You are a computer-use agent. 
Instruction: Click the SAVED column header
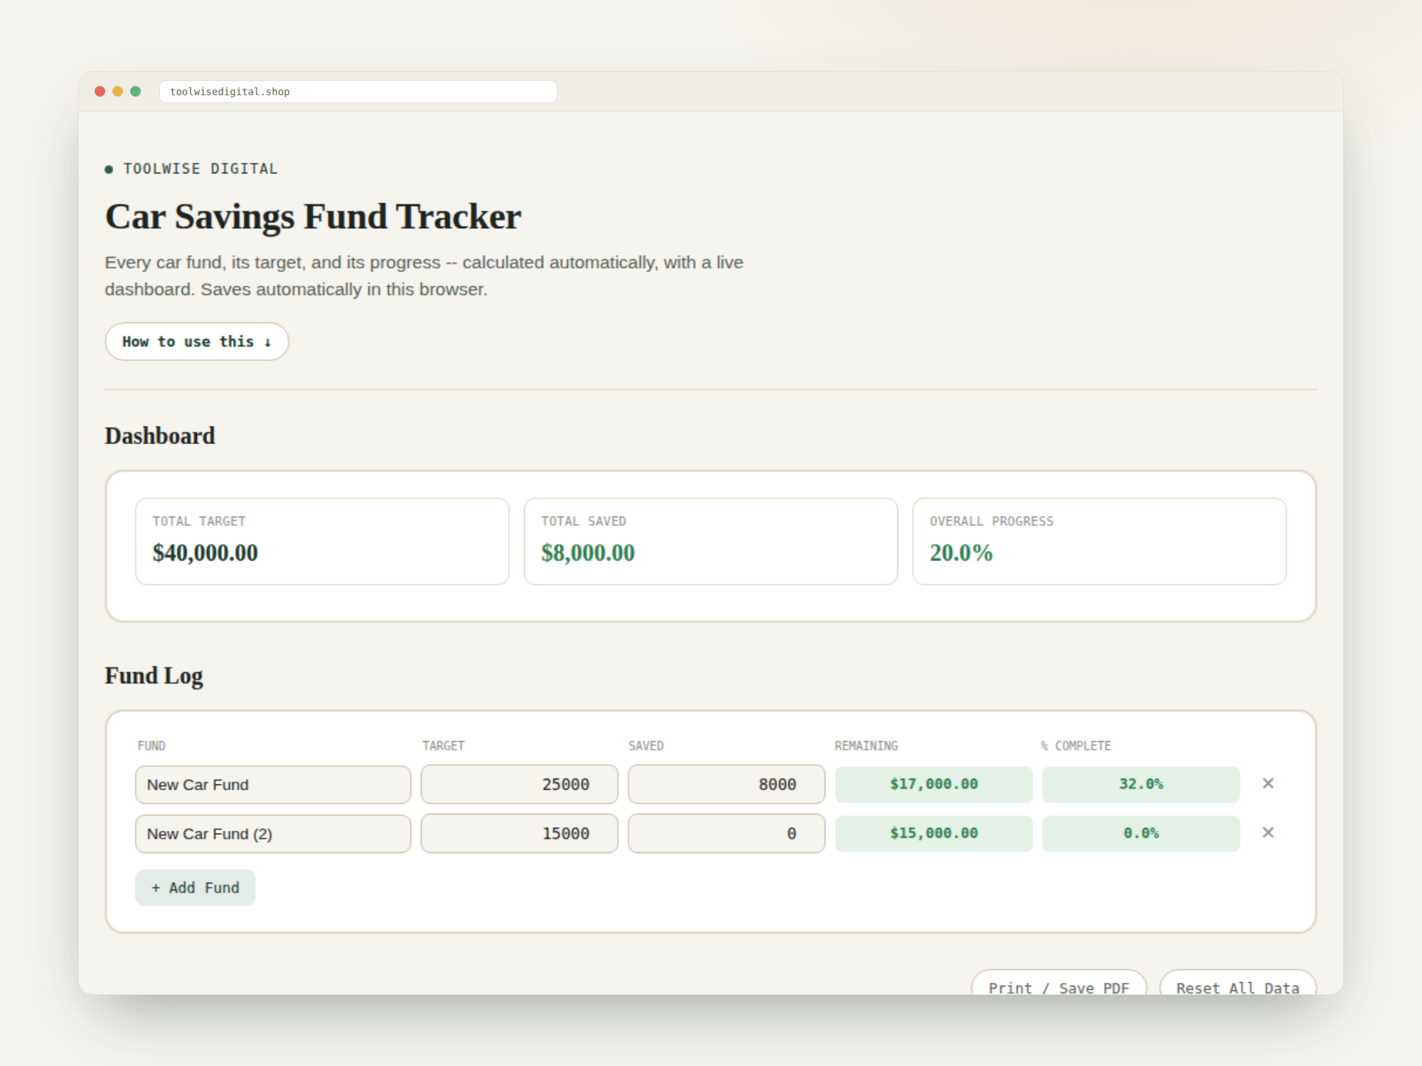[646, 745]
